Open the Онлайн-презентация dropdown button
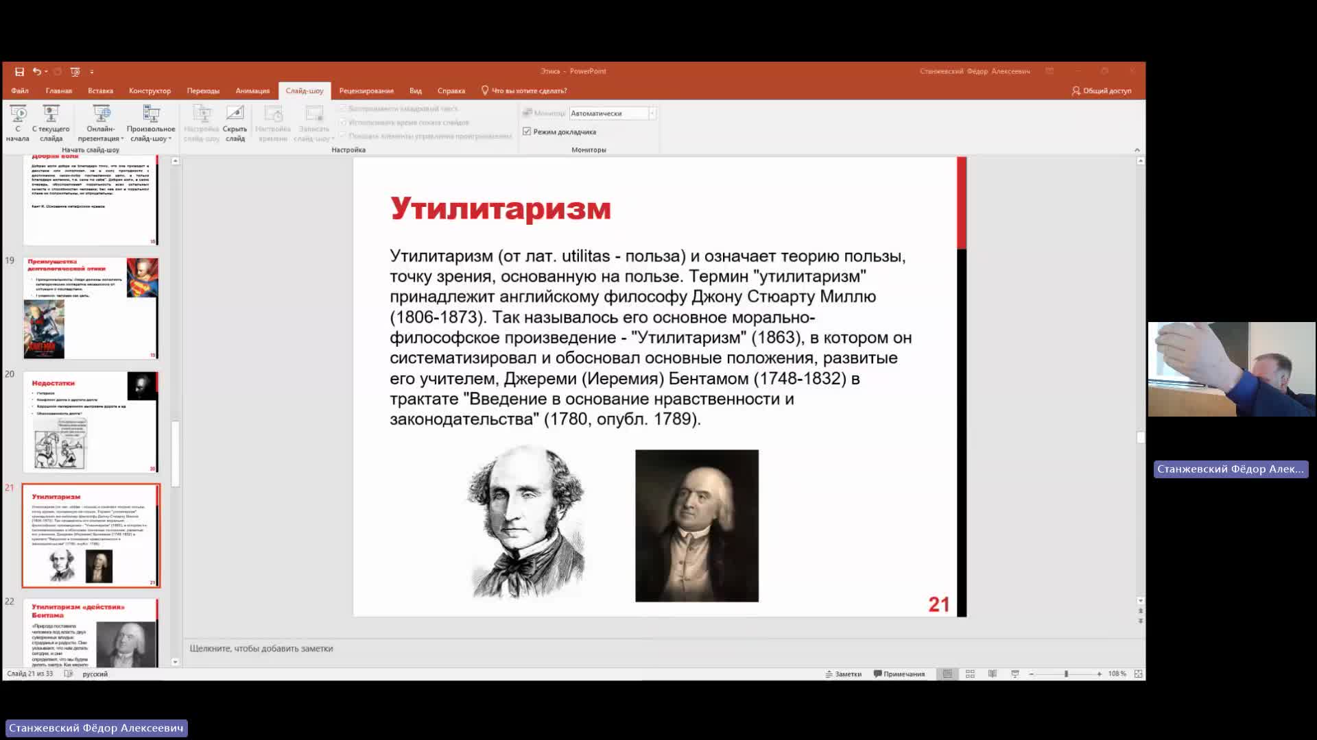Image resolution: width=1317 pixels, height=740 pixels. (x=101, y=123)
